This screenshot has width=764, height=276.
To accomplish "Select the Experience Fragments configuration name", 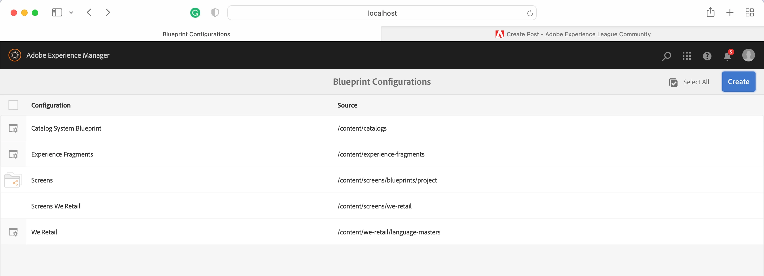I will (x=62, y=154).
